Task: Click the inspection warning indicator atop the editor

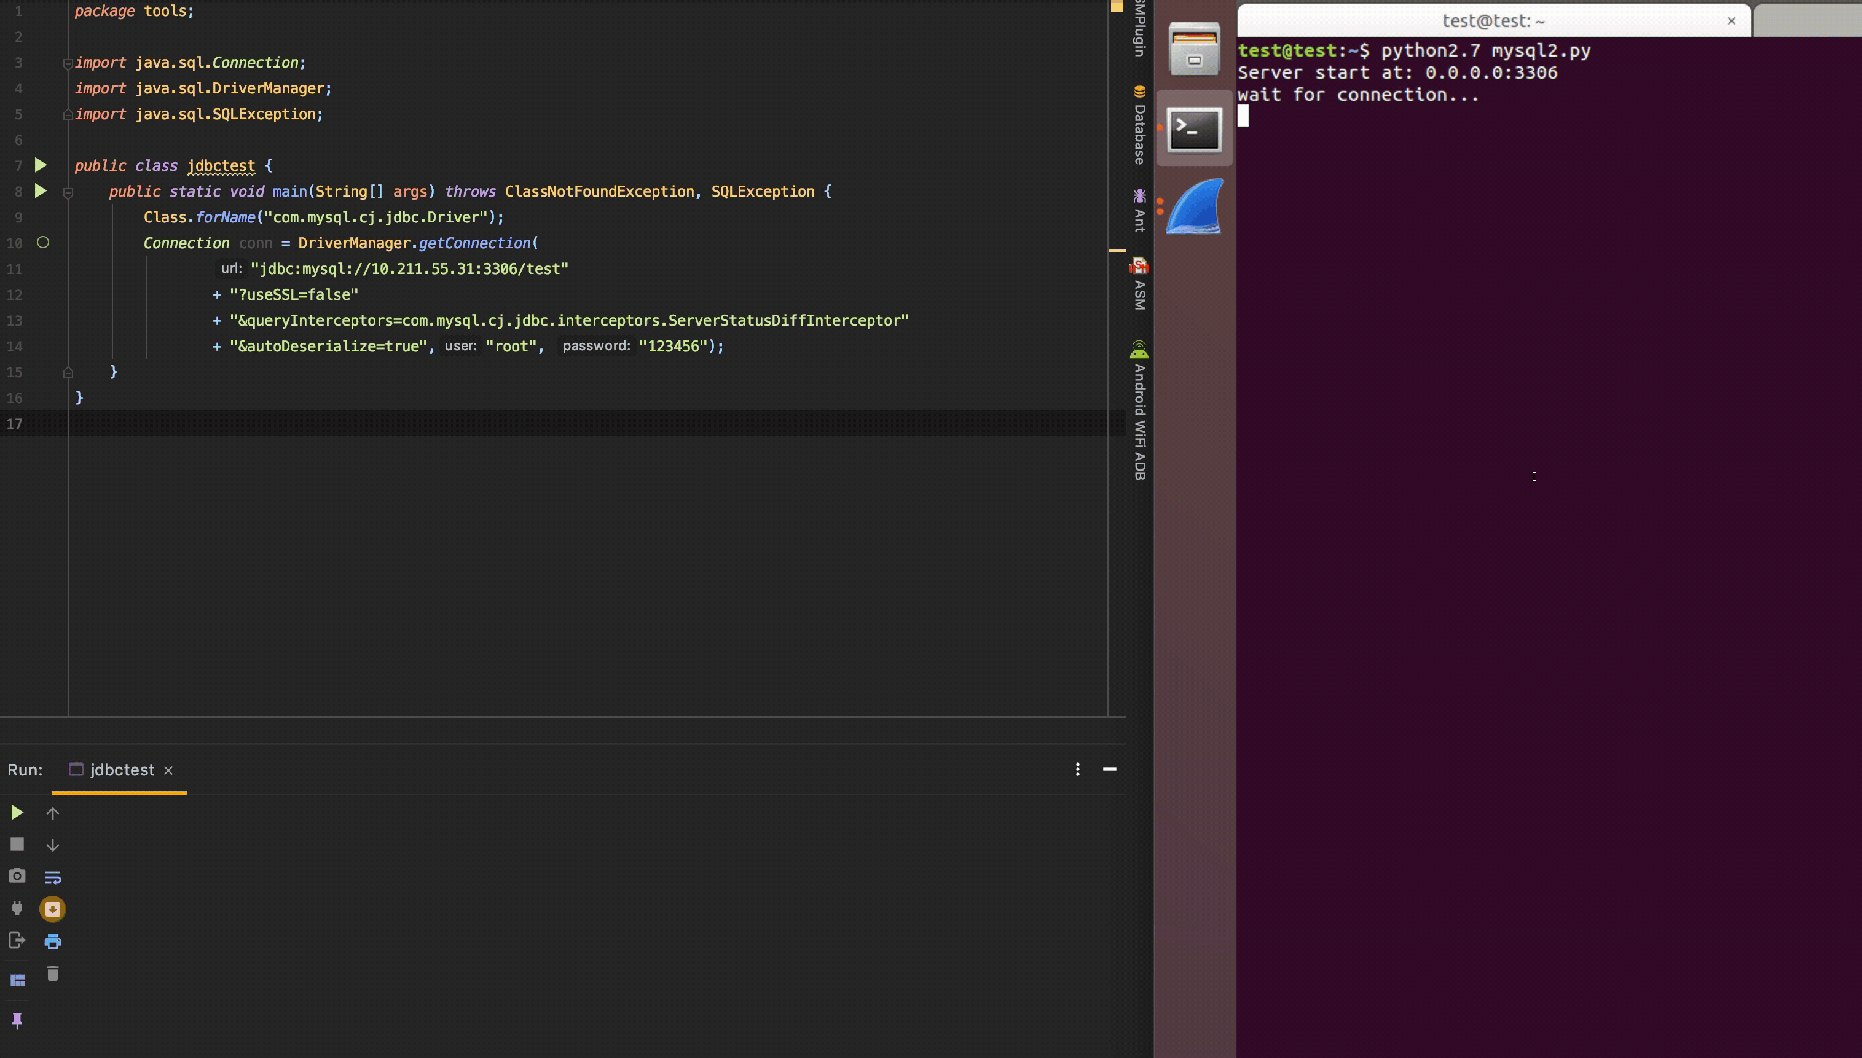Action: tap(1117, 7)
